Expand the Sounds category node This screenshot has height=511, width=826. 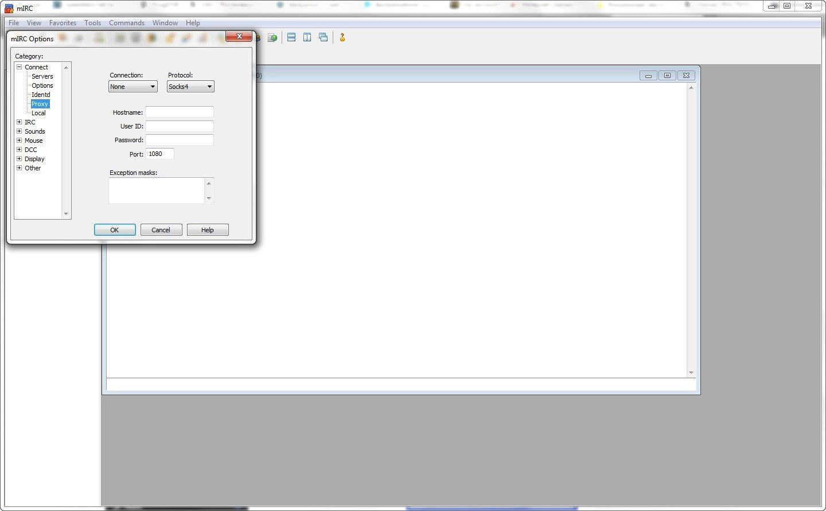(19, 131)
